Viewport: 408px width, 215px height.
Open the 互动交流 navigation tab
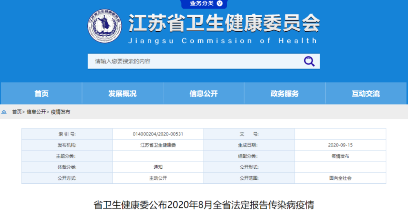[x=366, y=93]
